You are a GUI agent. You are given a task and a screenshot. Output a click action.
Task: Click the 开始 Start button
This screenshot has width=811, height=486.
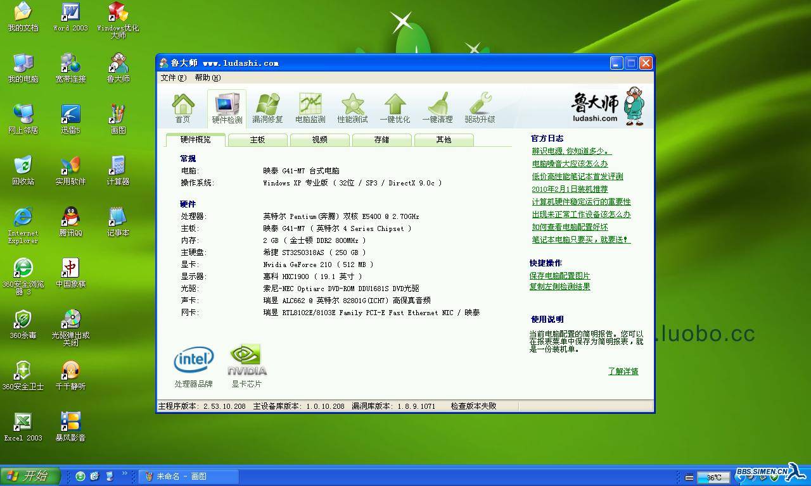(30, 477)
